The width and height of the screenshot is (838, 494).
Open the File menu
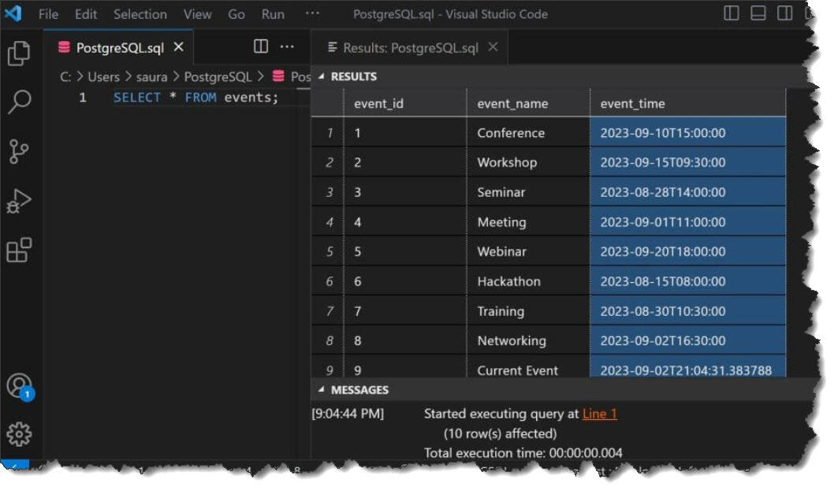(x=48, y=14)
